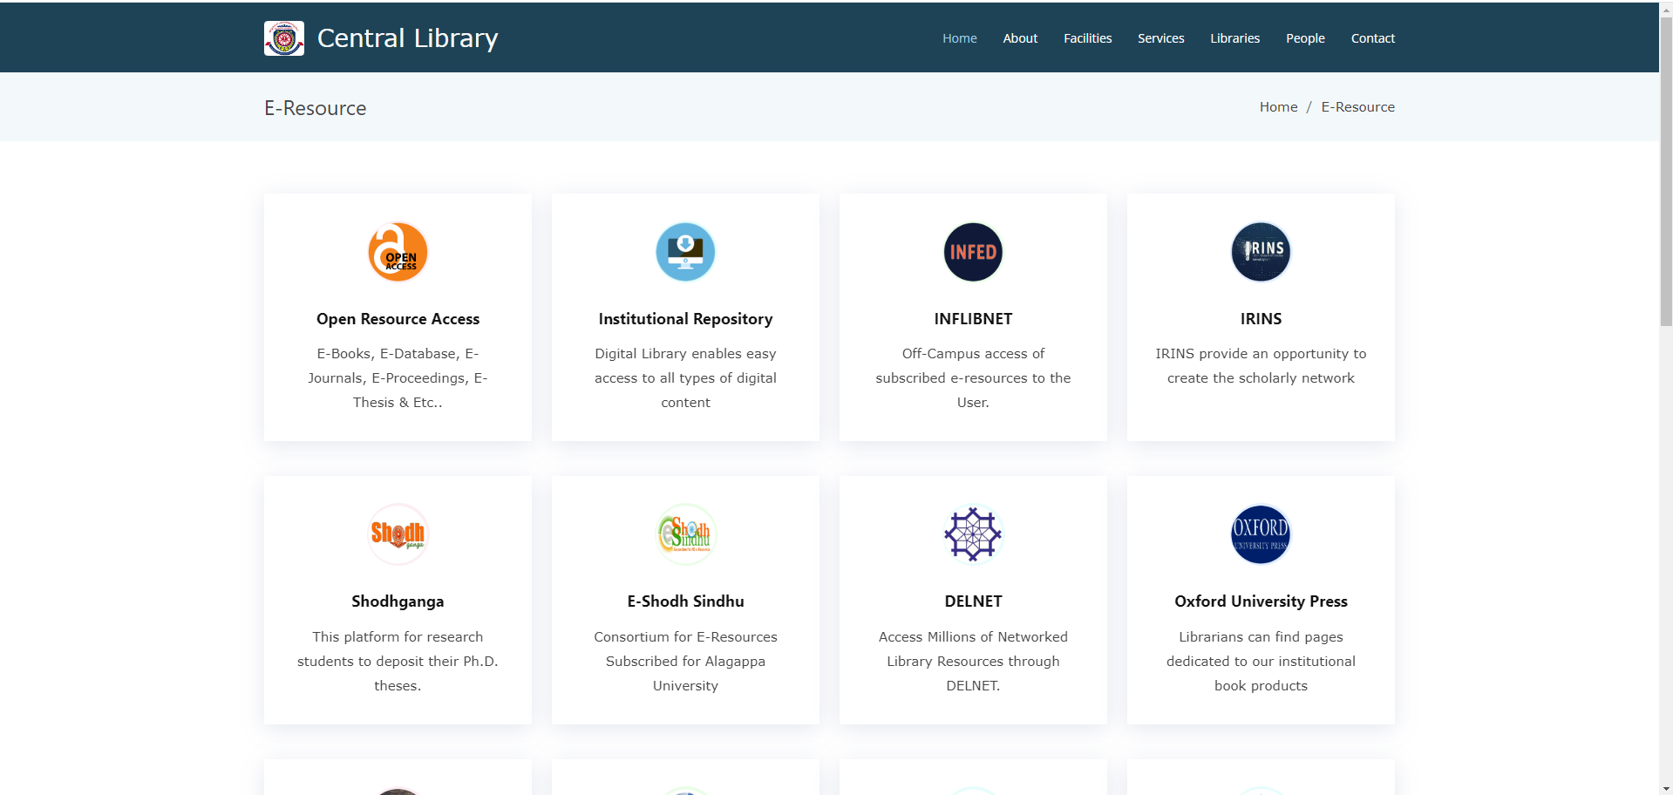
Task: Open the Institutional Repository heading
Action: coord(685,319)
